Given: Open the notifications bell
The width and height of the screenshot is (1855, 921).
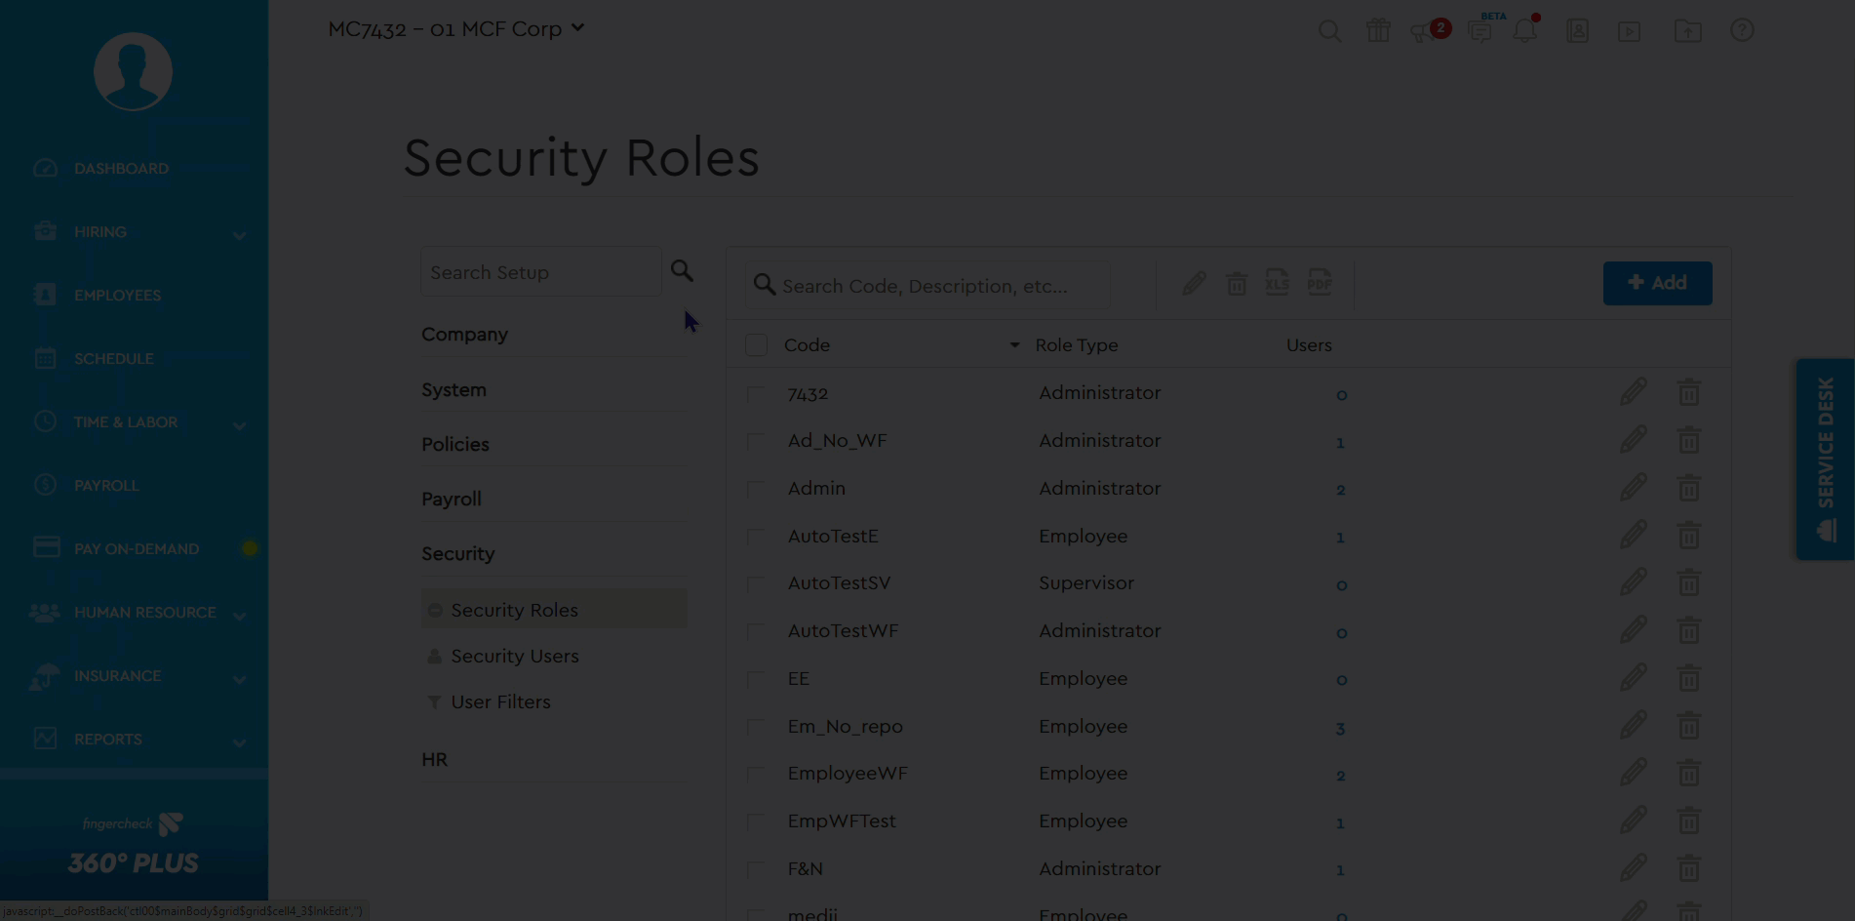Looking at the screenshot, I should pyautogui.click(x=1524, y=31).
